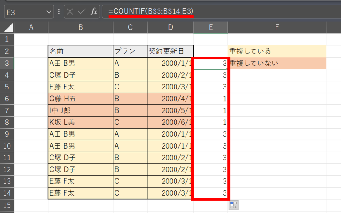Click the G藤 H五 name cell
This screenshot has height=213, width=341.
[80, 99]
